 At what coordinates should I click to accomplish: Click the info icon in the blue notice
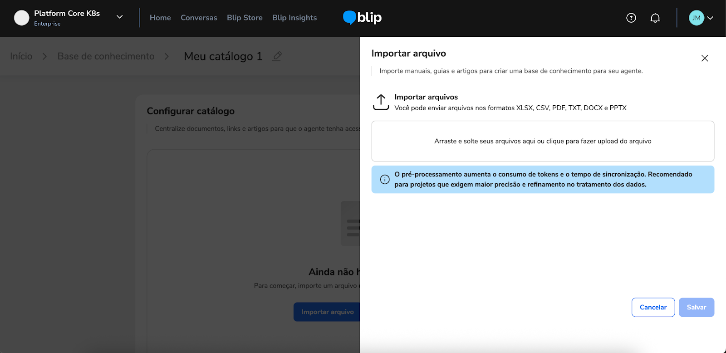pos(385,179)
